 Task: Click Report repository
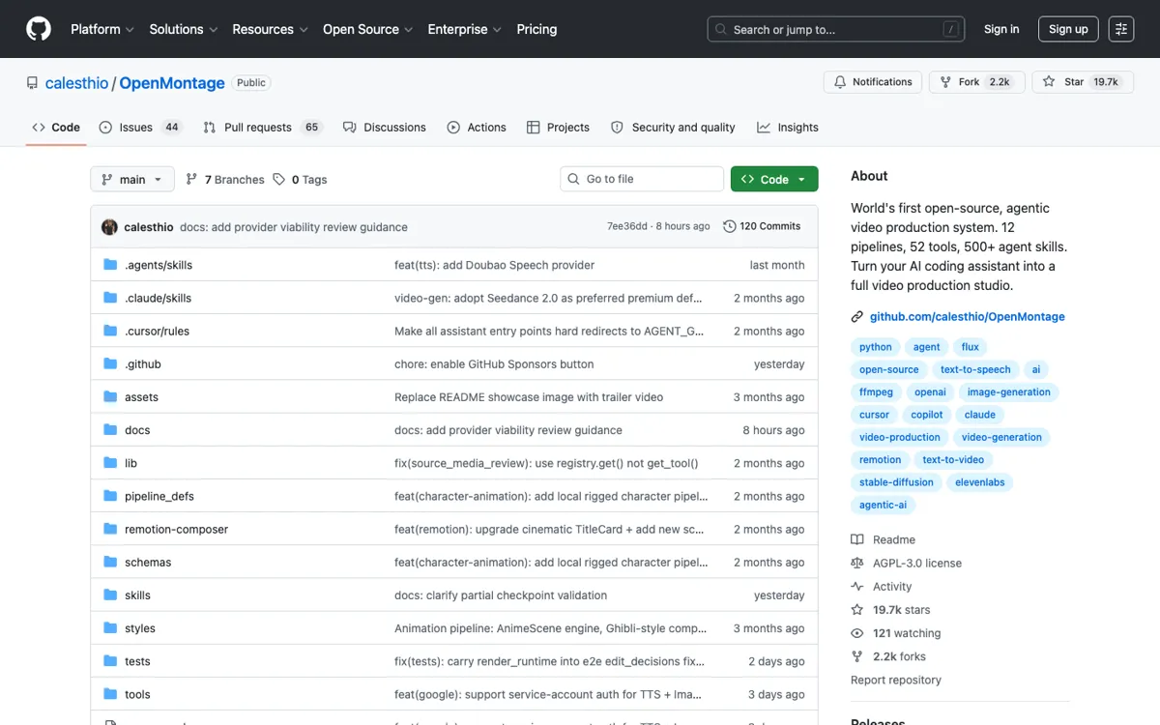895,680
